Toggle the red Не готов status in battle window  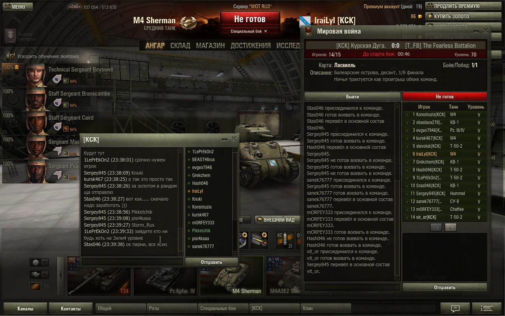445,96
